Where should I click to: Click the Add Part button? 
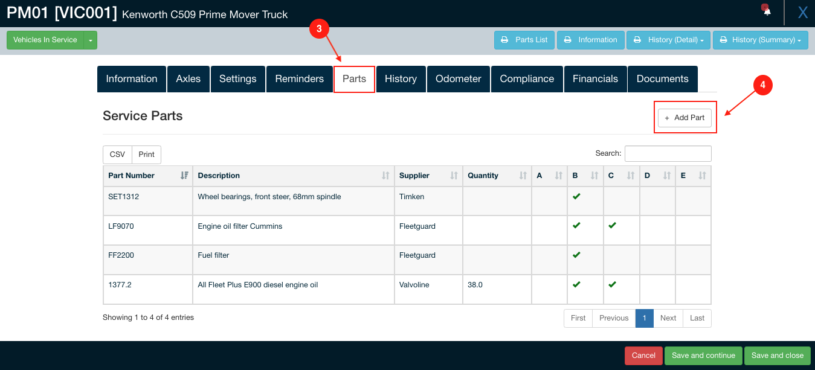685,118
